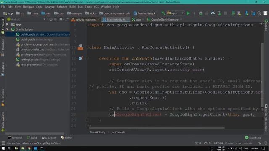Open the Refactor menu
Screen dimensions: 269x151
pyautogui.click(x=62, y=7)
